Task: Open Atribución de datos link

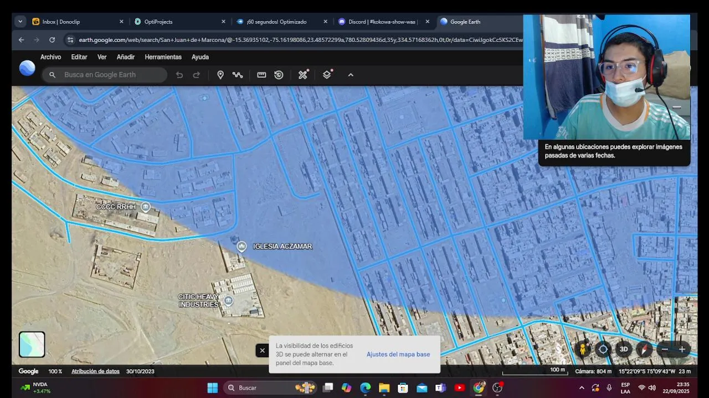Action: tap(95, 371)
